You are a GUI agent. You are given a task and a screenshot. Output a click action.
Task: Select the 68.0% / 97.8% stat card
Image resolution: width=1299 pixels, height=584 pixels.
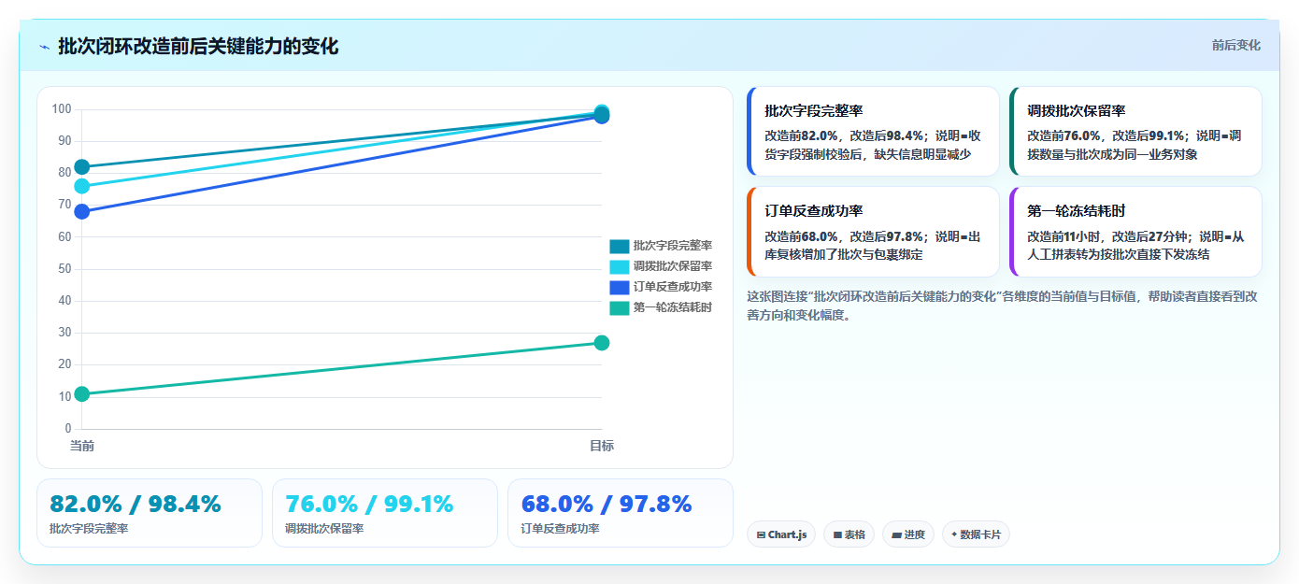click(x=621, y=513)
